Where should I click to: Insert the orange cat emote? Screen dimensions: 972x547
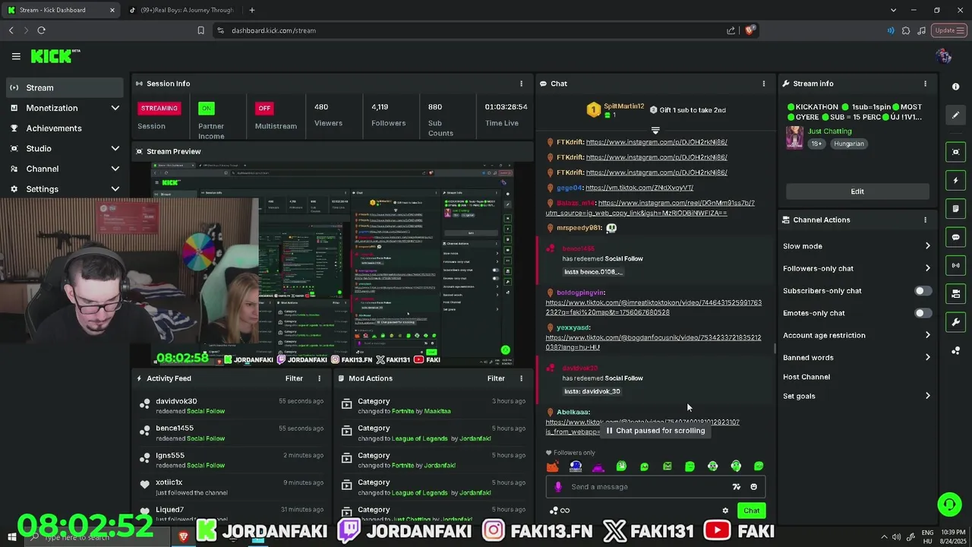pos(553,466)
